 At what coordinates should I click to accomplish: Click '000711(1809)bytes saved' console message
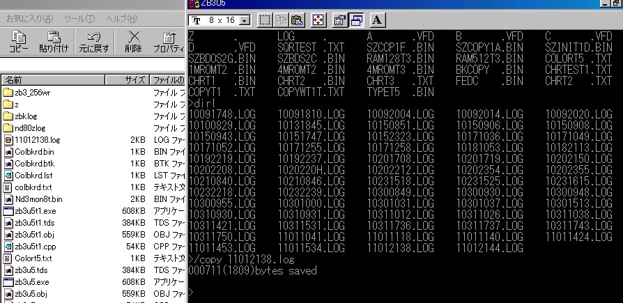(253, 271)
